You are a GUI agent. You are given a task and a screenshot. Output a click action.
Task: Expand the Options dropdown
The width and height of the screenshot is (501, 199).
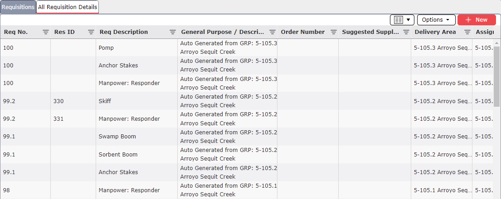click(x=436, y=20)
